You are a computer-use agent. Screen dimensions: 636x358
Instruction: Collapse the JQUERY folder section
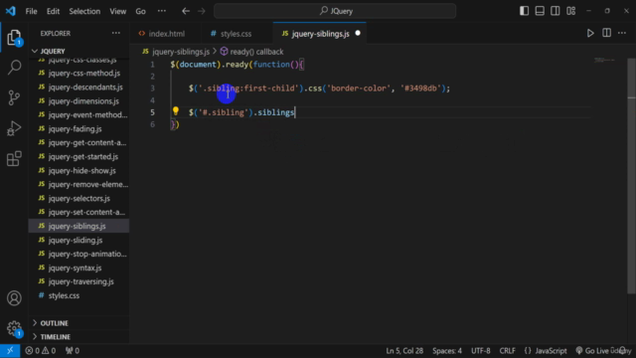pyautogui.click(x=79, y=51)
